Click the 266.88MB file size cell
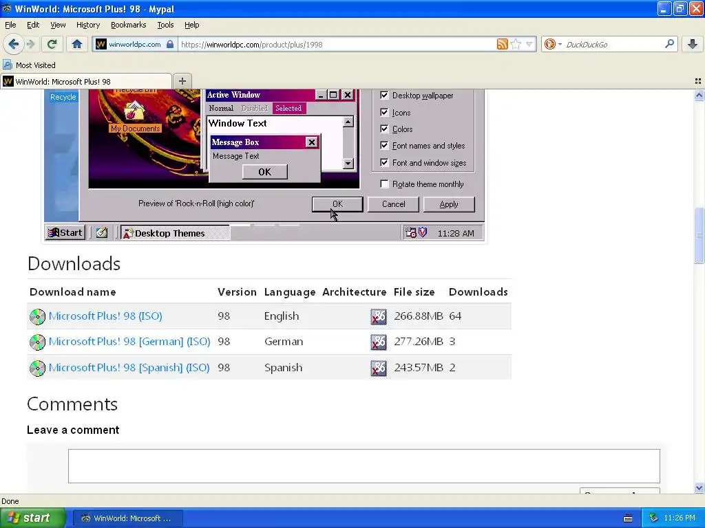The image size is (705, 528). coord(419,316)
